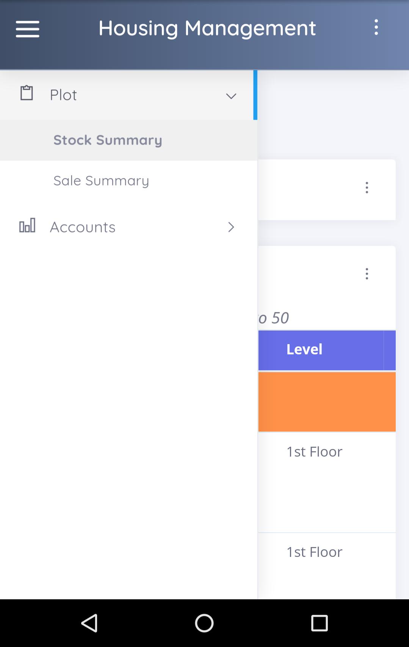This screenshot has height=647, width=409.
Task: Click the Housing Management title
Action: coord(207,28)
